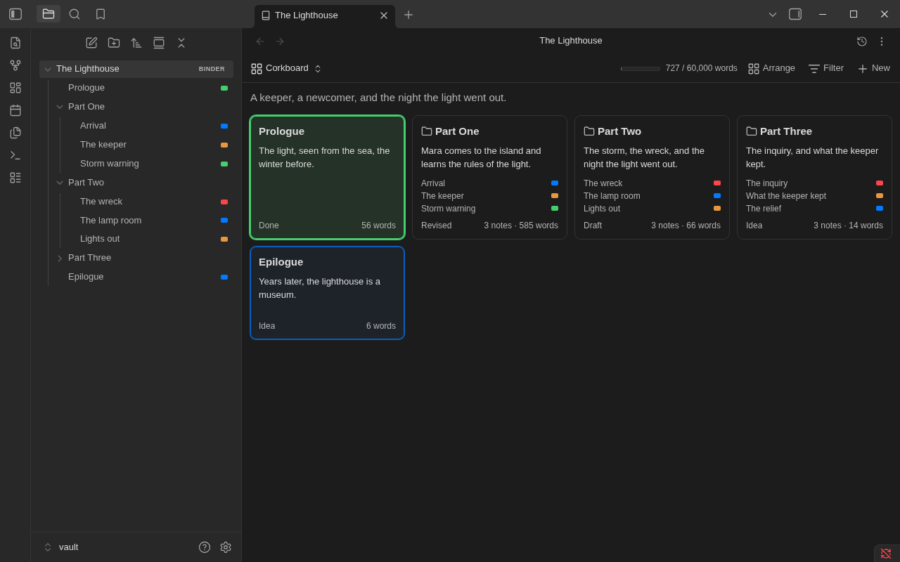The height and width of the screenshot is (562, 900).
Task: Collapse the Part One folder
Action: (60, 107)
